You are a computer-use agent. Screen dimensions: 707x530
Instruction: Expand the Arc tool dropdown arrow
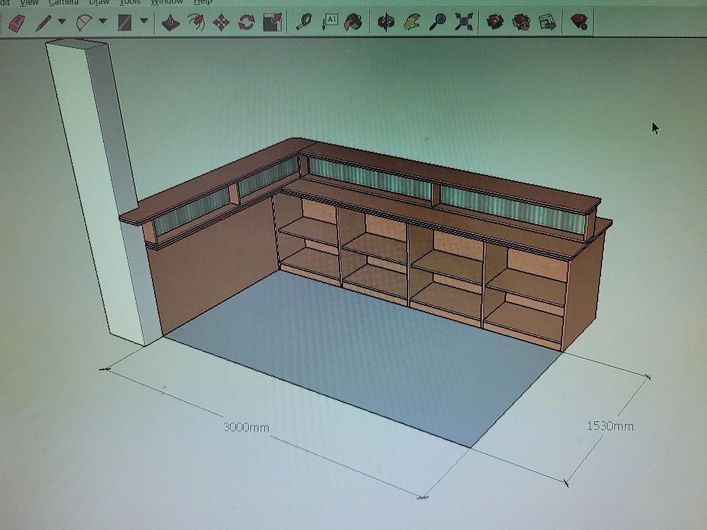[x=103, y=22]
